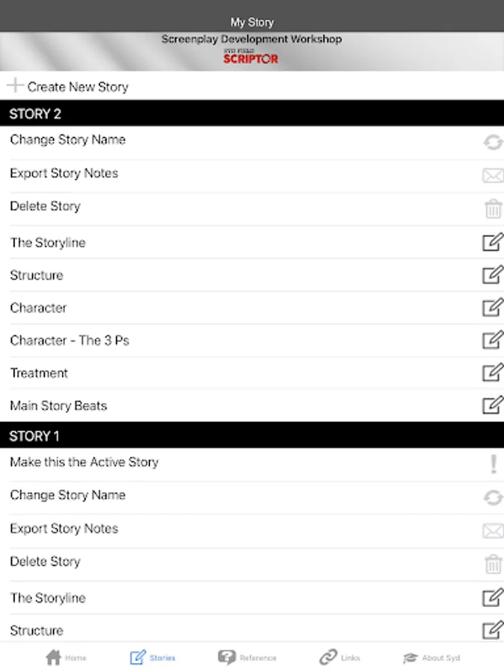Click the edit icon beside Main Story Beats

493,405
